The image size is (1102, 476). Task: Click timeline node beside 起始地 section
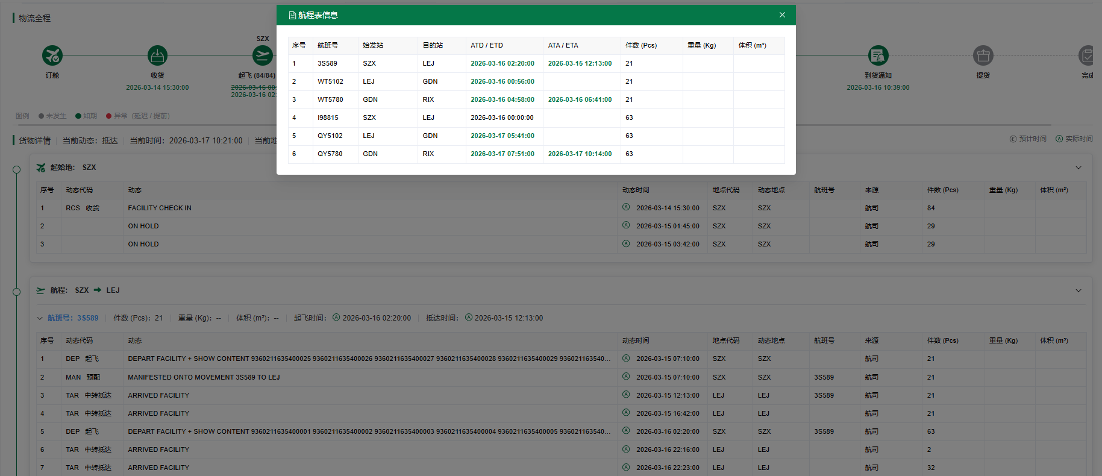point(17,169)
